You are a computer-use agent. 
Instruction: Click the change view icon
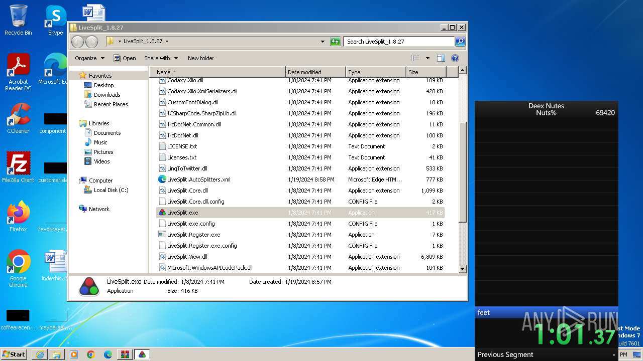(415, 58)
